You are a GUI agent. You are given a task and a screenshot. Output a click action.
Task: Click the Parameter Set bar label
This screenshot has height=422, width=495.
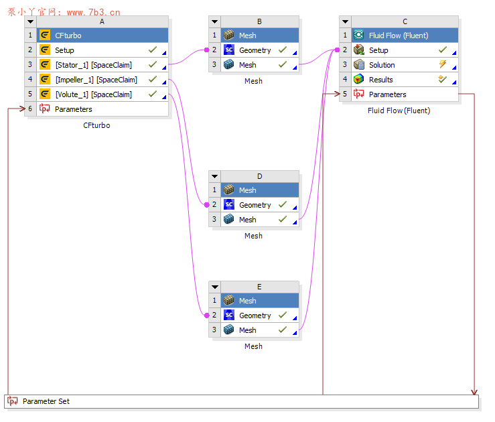46,401
